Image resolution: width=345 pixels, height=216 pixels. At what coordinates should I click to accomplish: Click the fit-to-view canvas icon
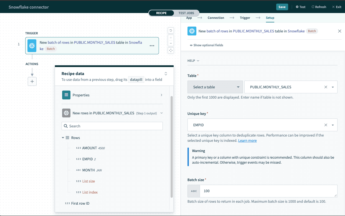[x=171, y=50]
